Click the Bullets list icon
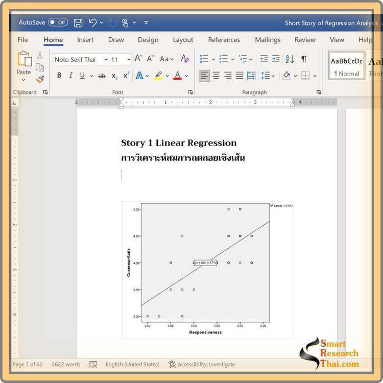Viewport: 383px width, 383px height. 204,59
